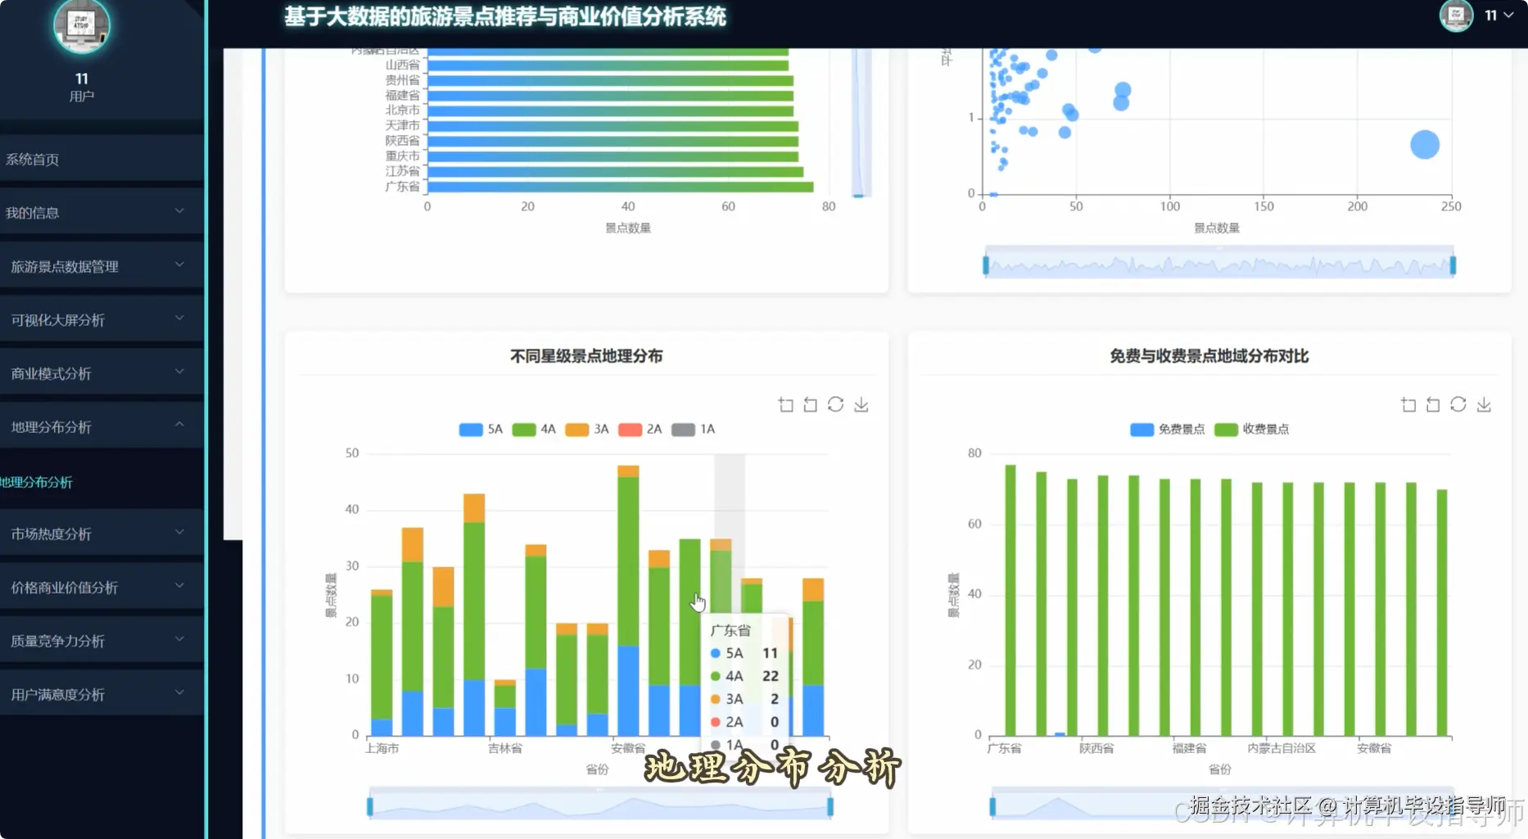Click the restore/refresh icon on the star-rating chart
The image size is (1528, 839).
(835, 404)
